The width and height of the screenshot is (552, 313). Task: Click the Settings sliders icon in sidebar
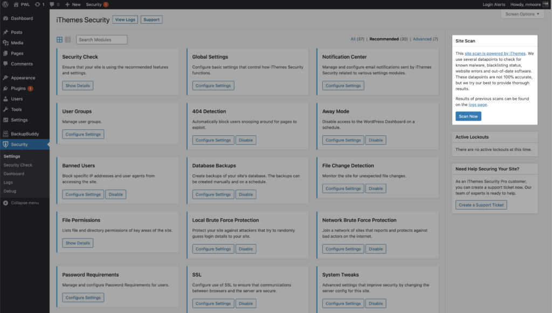click(x=5, y=120)
